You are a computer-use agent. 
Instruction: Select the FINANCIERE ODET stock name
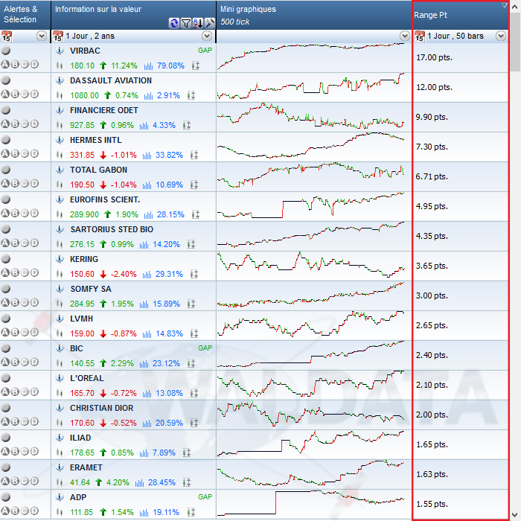(104, 110)
